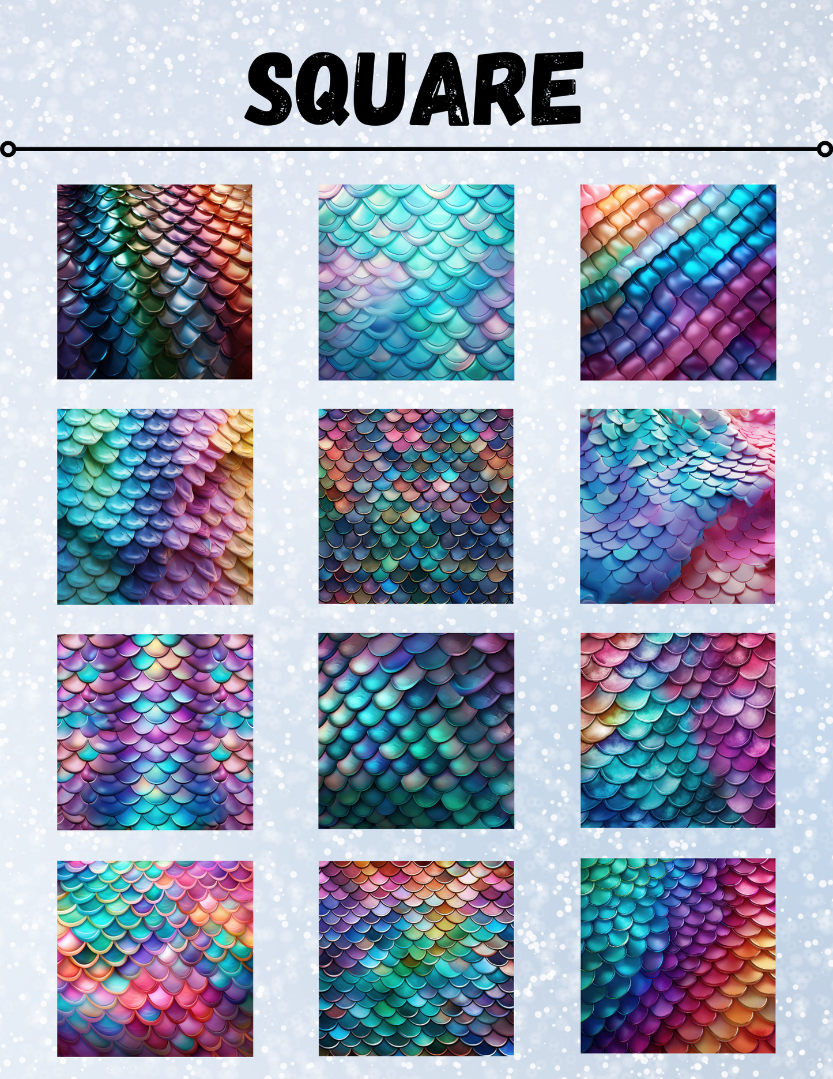Choose the bottom-row teal to orange scale thumbnail

(678, 956)
